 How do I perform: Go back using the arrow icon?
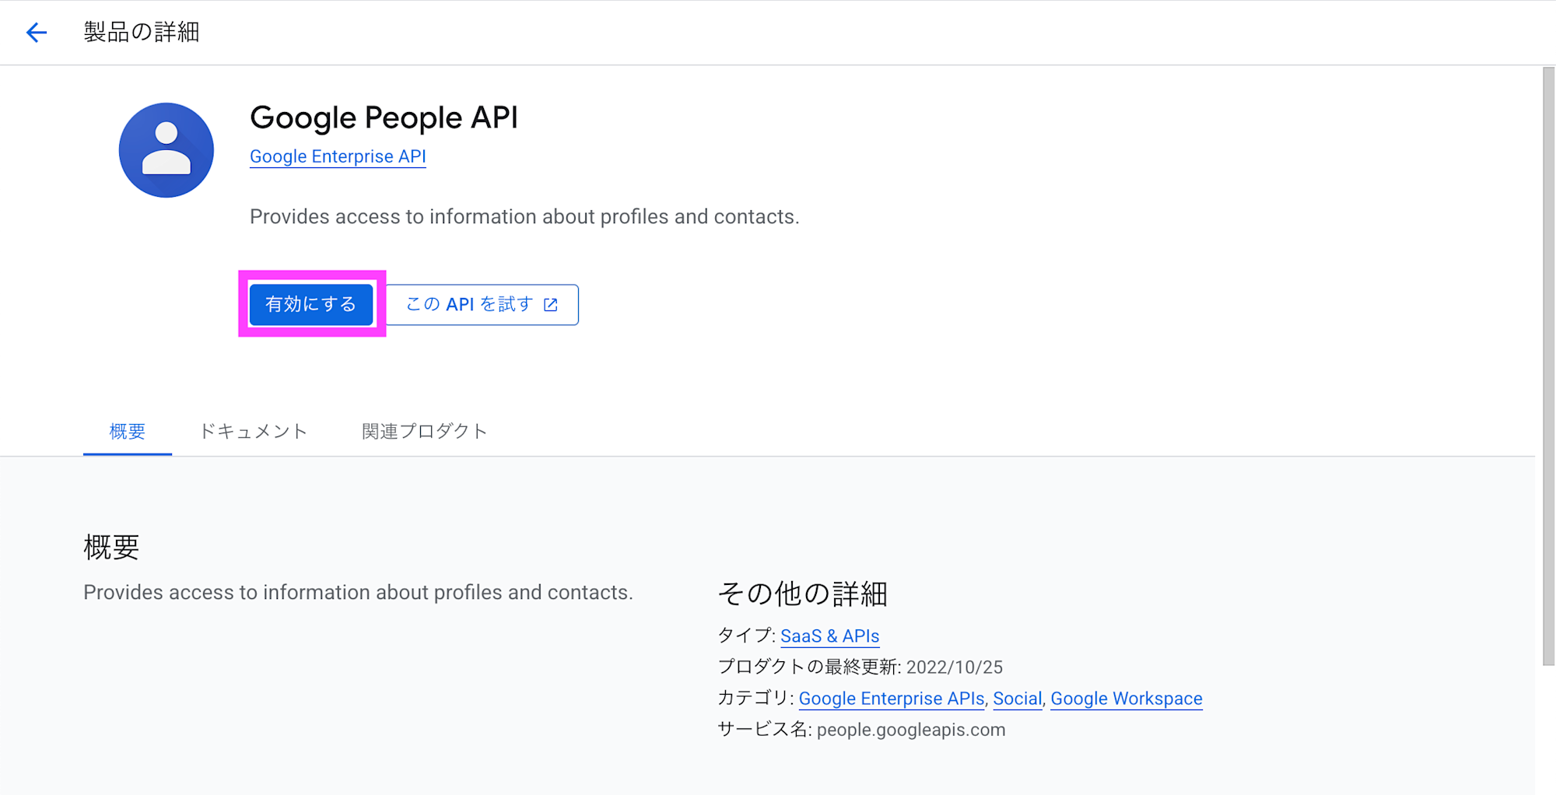click(x=36, y=32)
